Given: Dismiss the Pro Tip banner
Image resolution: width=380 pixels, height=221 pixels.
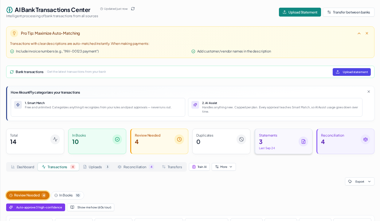Looking at the screenshot, I should click(x=367, y=33).
